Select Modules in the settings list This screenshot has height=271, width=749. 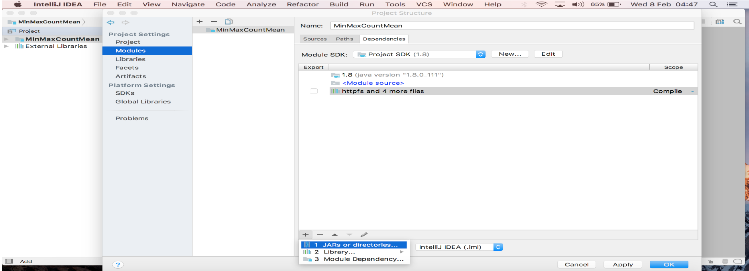(x=147, y=51)
